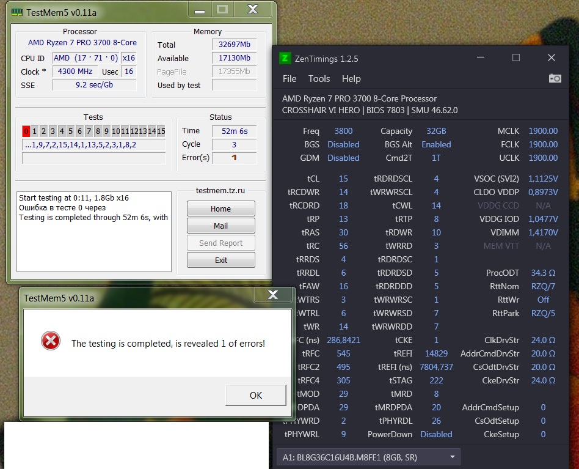Click the Used by test empty field

(x=234, y=85)
